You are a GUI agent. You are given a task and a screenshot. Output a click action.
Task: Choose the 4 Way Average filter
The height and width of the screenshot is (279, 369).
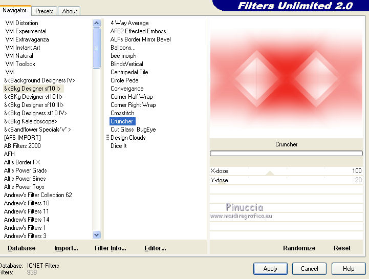coord(129,23)
